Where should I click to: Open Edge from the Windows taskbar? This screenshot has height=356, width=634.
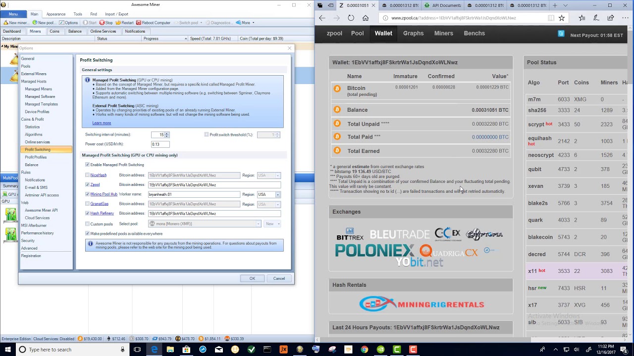155,350
